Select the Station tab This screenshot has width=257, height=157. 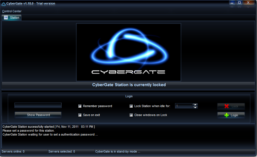(11, 18)
